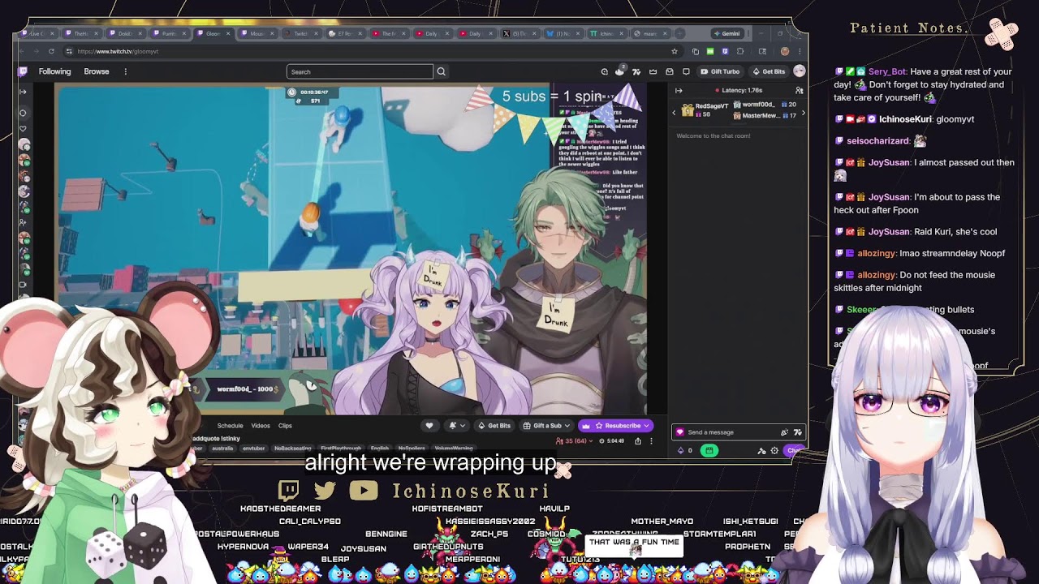1039x584 pixels.
Task: Open the followed channels heart in sidebar
Action: [23, 128]
